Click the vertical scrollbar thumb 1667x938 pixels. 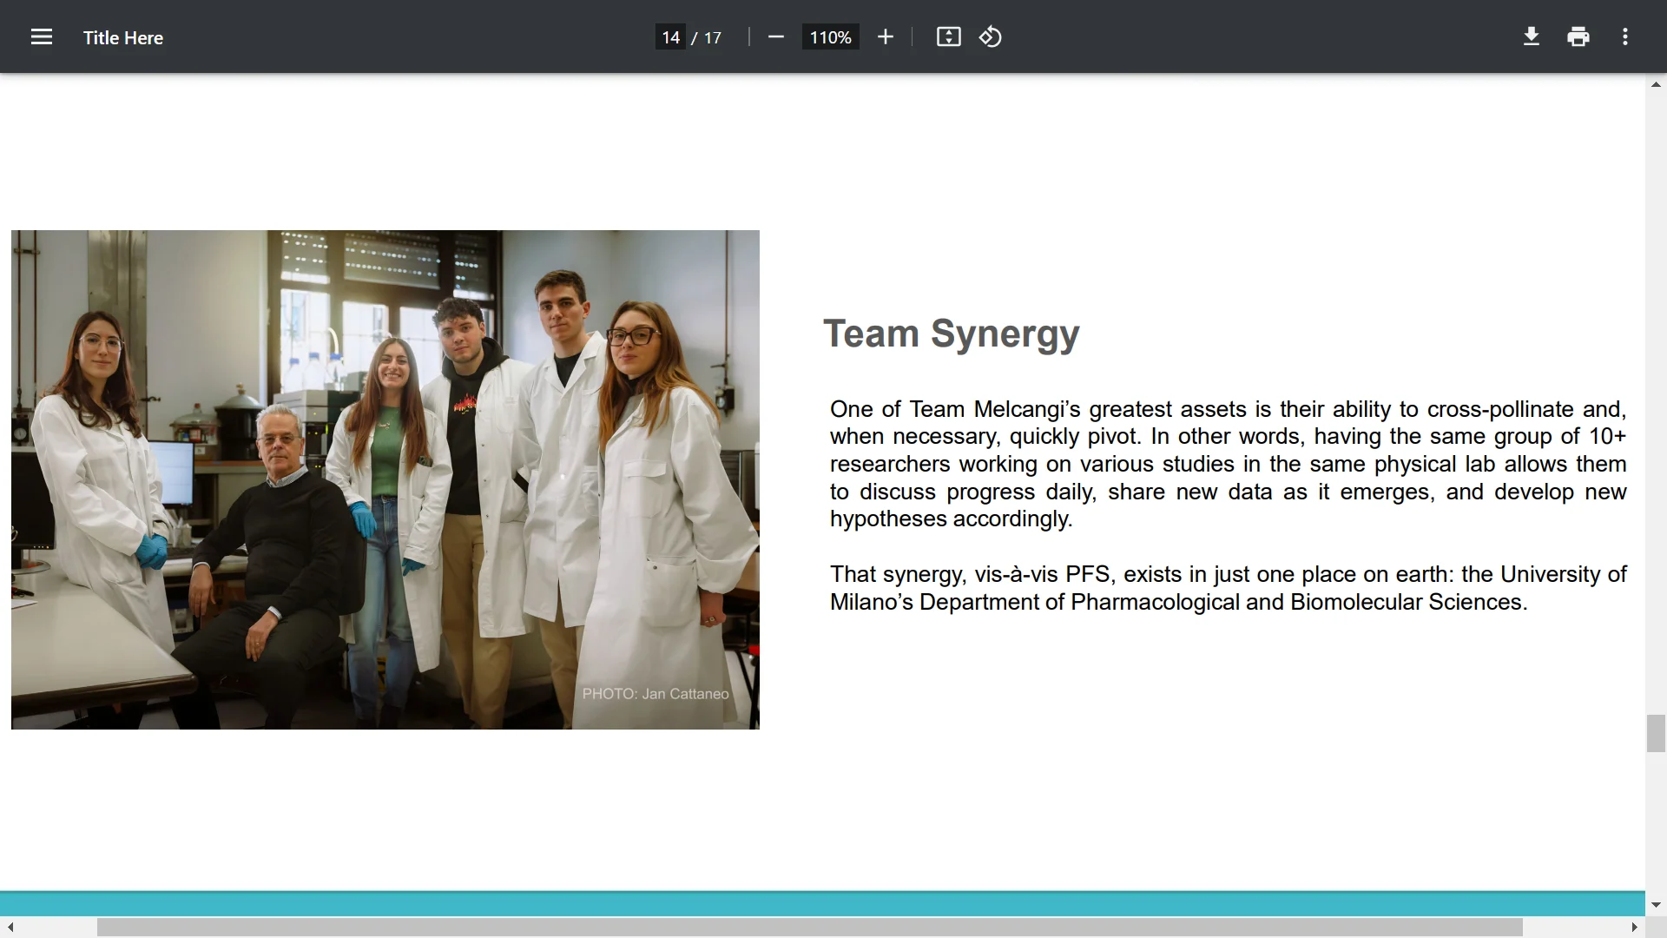click(1656, 733)
